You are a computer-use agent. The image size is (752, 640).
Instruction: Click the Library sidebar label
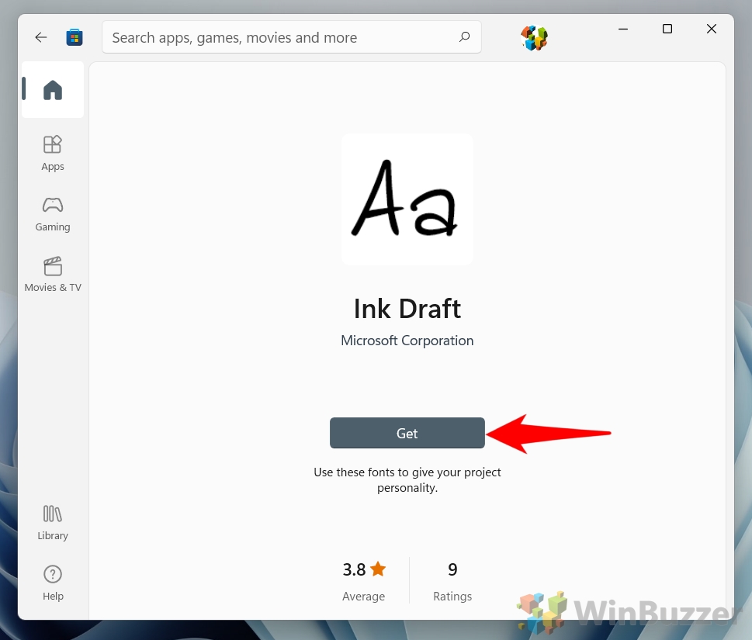52,535
